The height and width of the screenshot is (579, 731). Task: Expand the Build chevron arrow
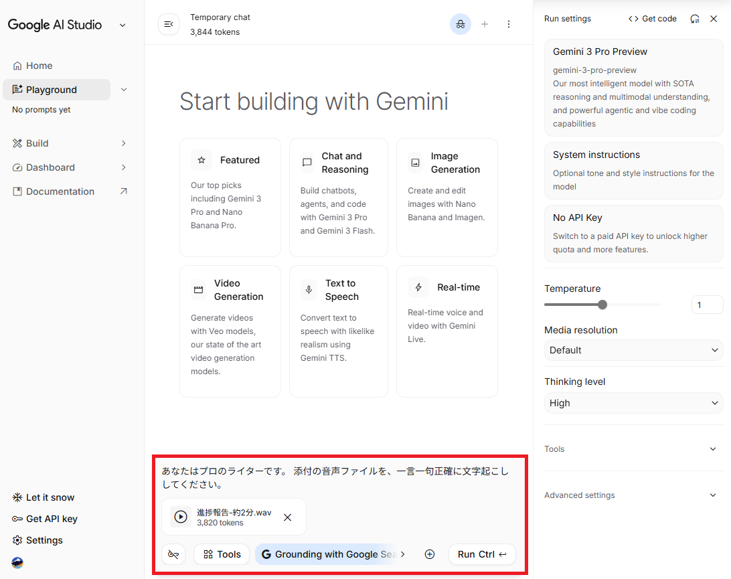[124, 143]
